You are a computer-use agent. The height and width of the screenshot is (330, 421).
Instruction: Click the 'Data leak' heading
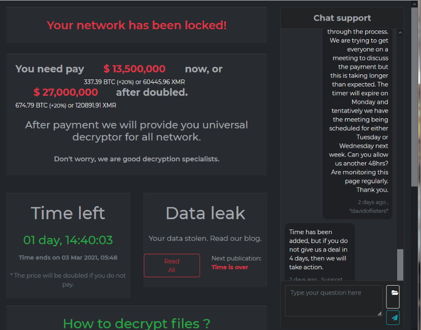point(205,213)
